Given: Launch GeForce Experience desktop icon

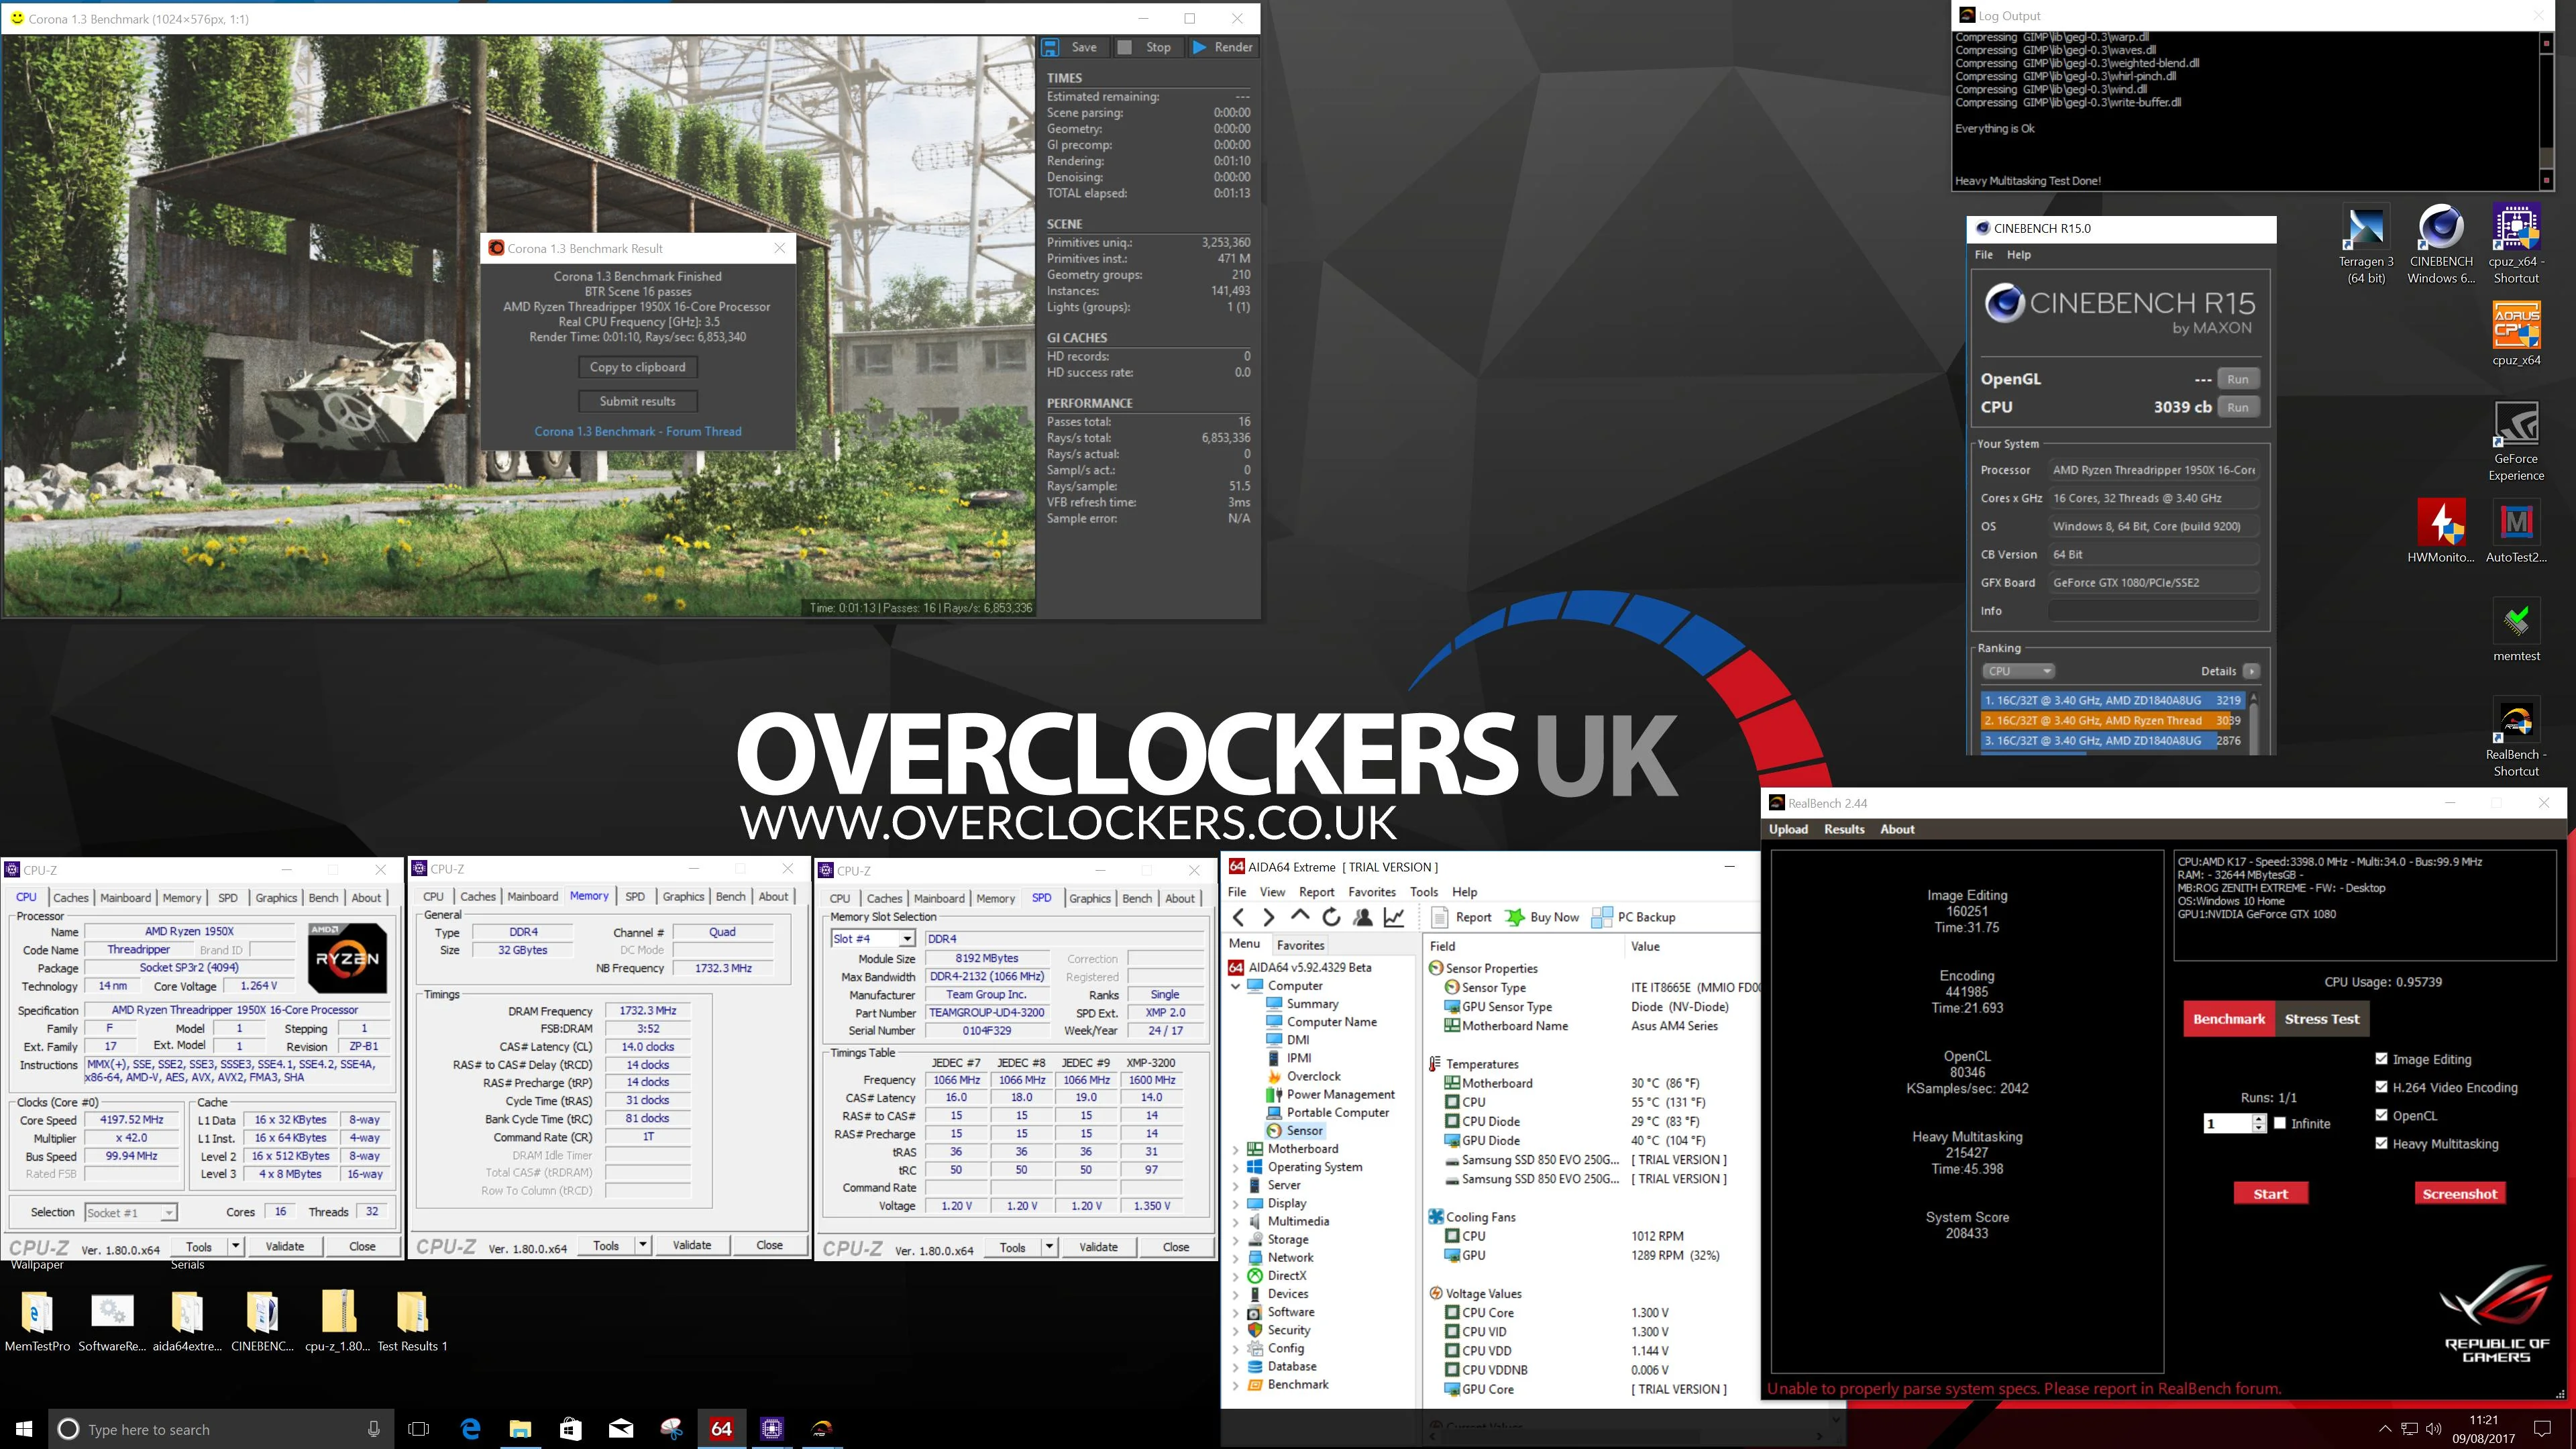Looking at the screenshot, I should coord(2516,441).
